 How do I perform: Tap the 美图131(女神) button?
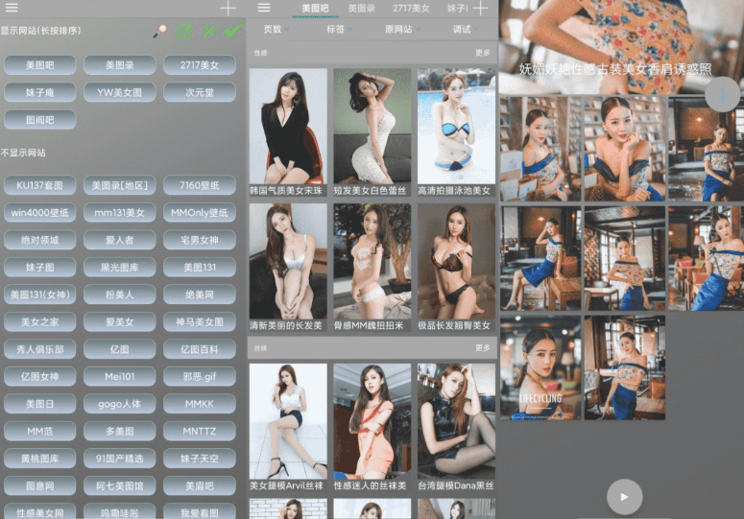(x=40, y=295)
